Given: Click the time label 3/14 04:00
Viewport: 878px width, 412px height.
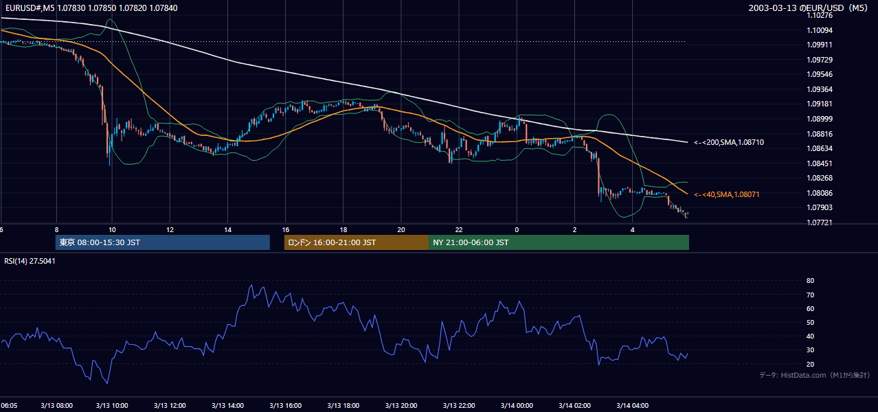Looking at the screenshot, I should (x=633, y=405).
